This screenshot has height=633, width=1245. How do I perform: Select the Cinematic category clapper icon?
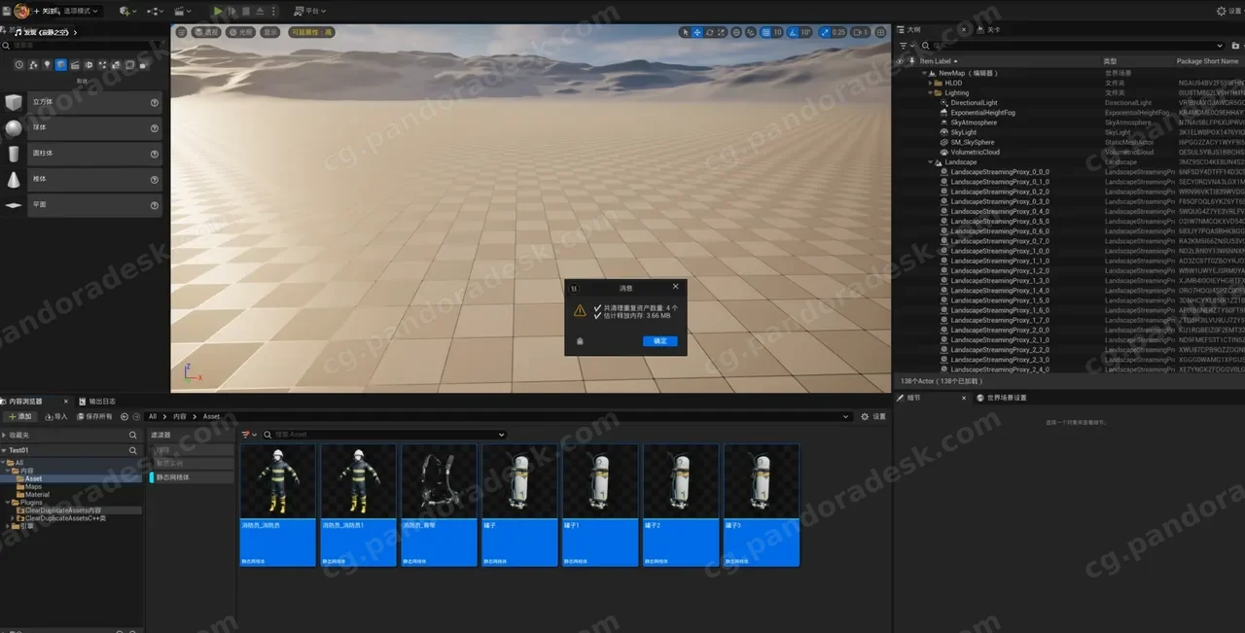tap(75, 64)
